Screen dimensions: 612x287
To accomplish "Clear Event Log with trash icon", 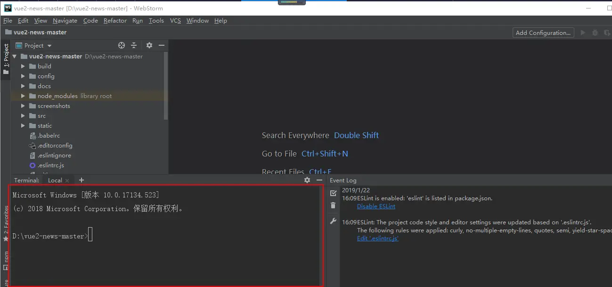I will [x=333, y=205].
